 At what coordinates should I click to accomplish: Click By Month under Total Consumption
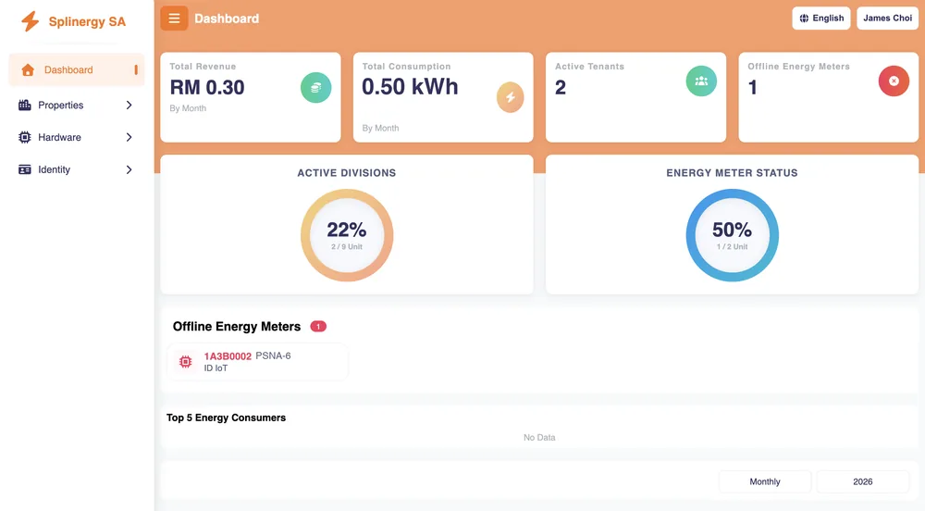(x=380, y=128)
